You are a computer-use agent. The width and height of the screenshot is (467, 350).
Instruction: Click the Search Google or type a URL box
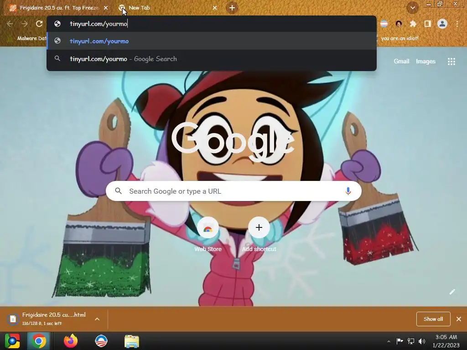tap(233, 191)
